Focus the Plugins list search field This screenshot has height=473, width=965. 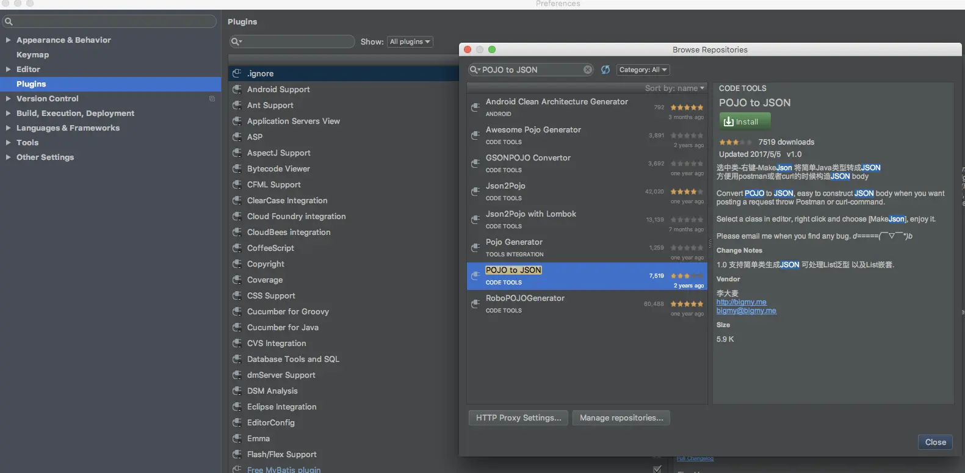pos(292,42)
